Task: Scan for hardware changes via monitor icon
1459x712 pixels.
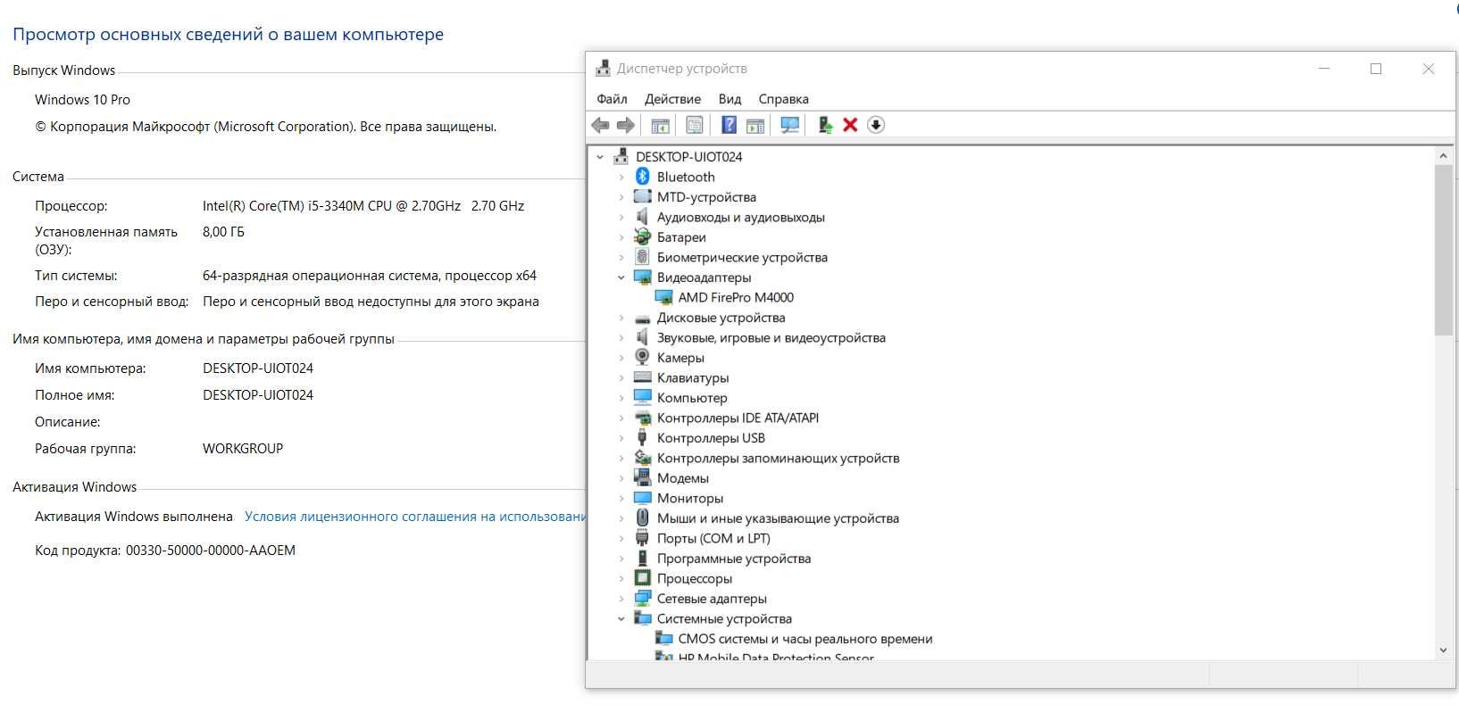Action: point(789,125)
